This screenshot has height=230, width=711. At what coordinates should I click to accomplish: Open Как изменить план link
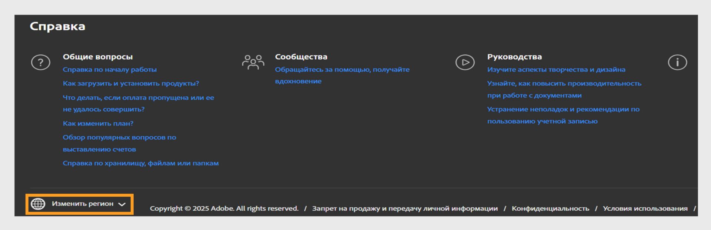click(x=98, y=123)
